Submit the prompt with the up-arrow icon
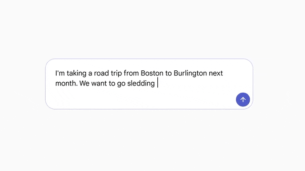The width and height of the screenshot is (305, 171). tap(243, 99)
